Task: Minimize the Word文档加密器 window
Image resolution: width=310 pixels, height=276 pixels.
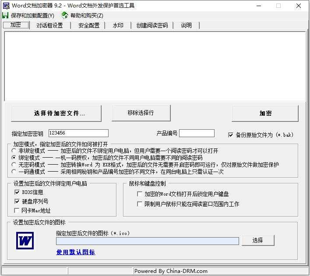Action: click(x=259, y=6)
